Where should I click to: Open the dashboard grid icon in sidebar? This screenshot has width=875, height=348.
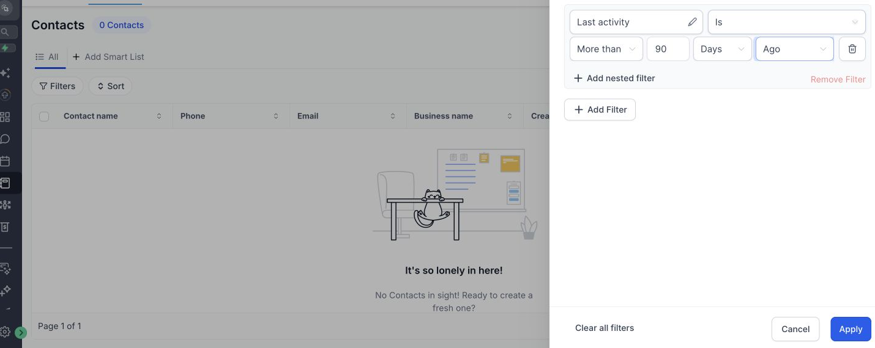pos(5,117)
